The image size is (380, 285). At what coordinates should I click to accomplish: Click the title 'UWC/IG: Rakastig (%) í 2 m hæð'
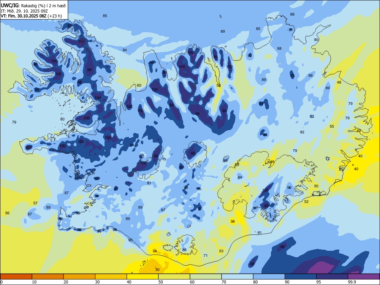33,5
